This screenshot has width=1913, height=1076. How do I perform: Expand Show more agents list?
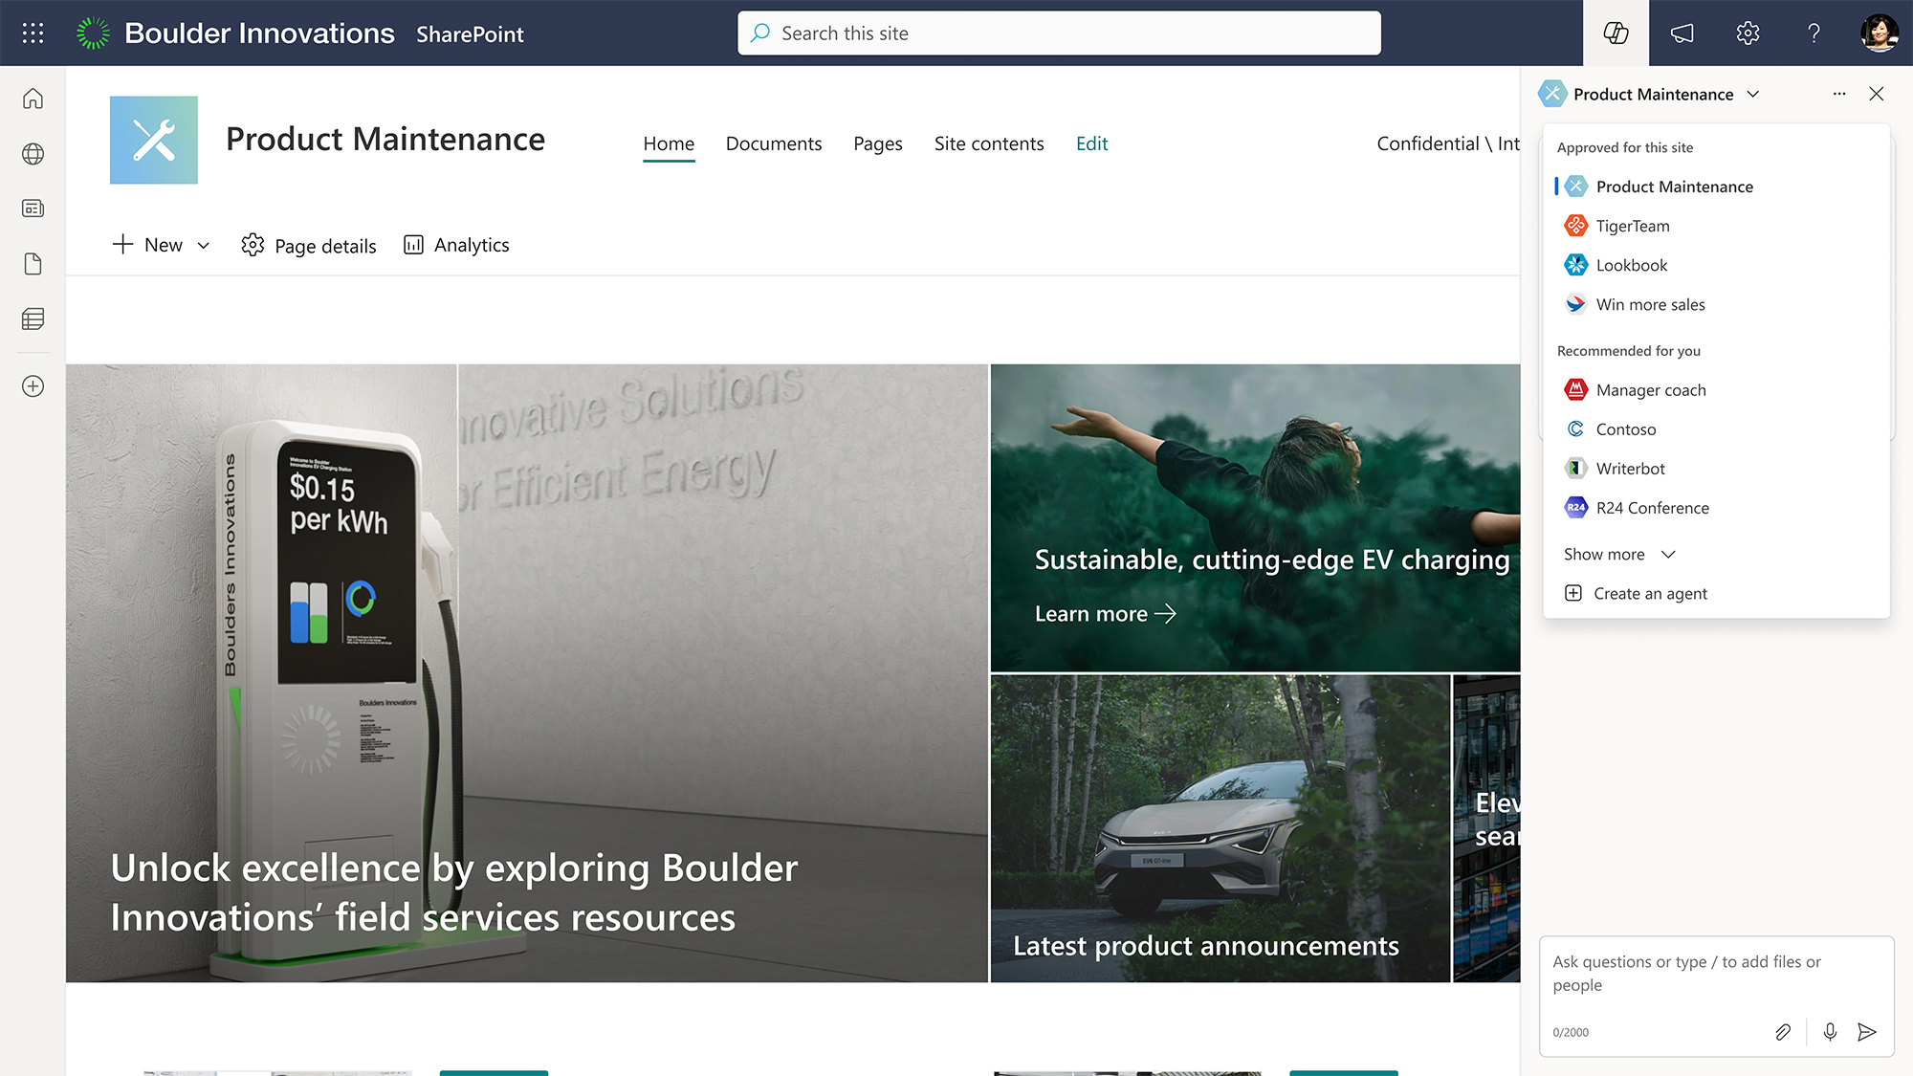coord(1618,555)
